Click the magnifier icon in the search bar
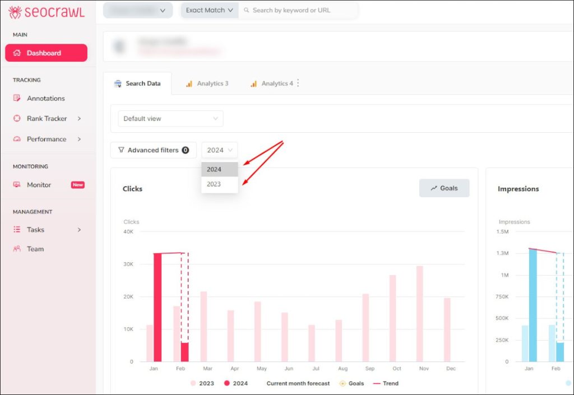This screenshot has height=395, width=574. click(246, 10)
